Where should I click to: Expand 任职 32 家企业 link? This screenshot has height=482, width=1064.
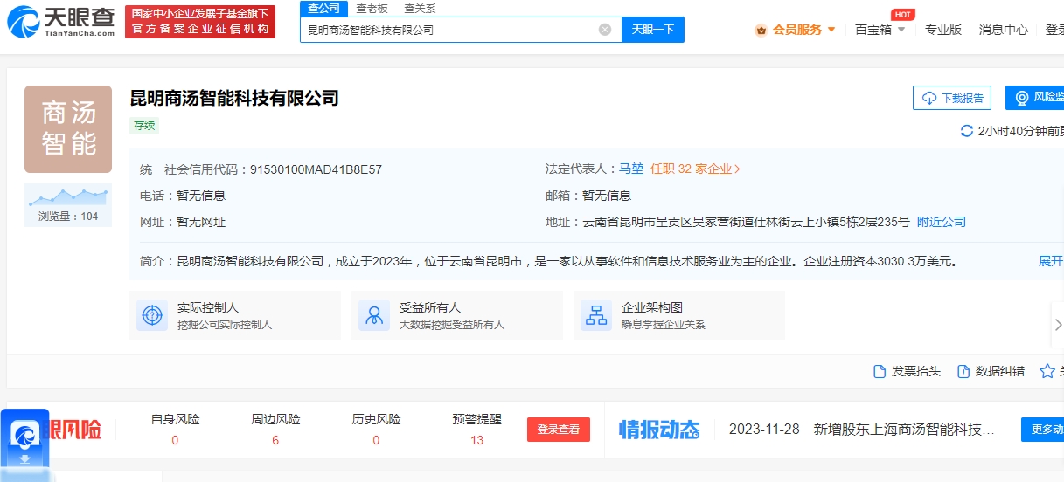coord(696,169)
